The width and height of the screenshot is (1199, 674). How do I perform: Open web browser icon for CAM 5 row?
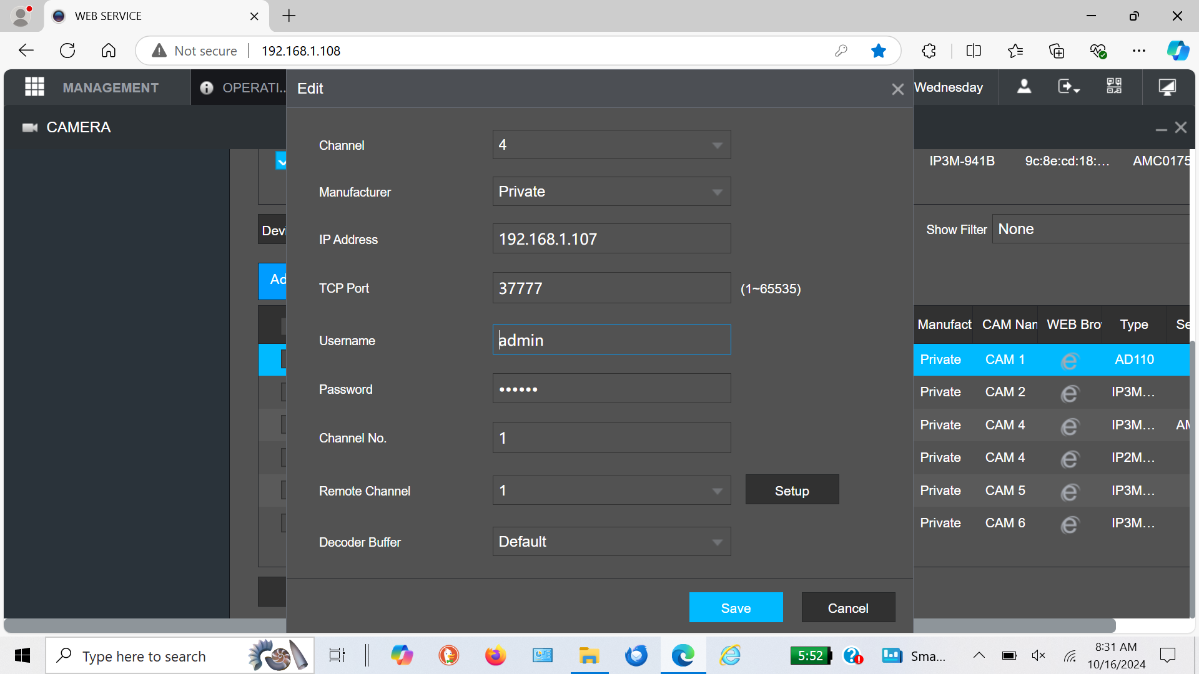pos(1069,492)
